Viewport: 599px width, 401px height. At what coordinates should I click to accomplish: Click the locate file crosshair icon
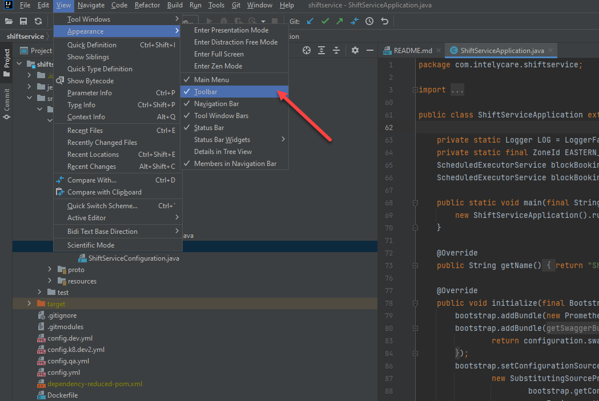307,50
